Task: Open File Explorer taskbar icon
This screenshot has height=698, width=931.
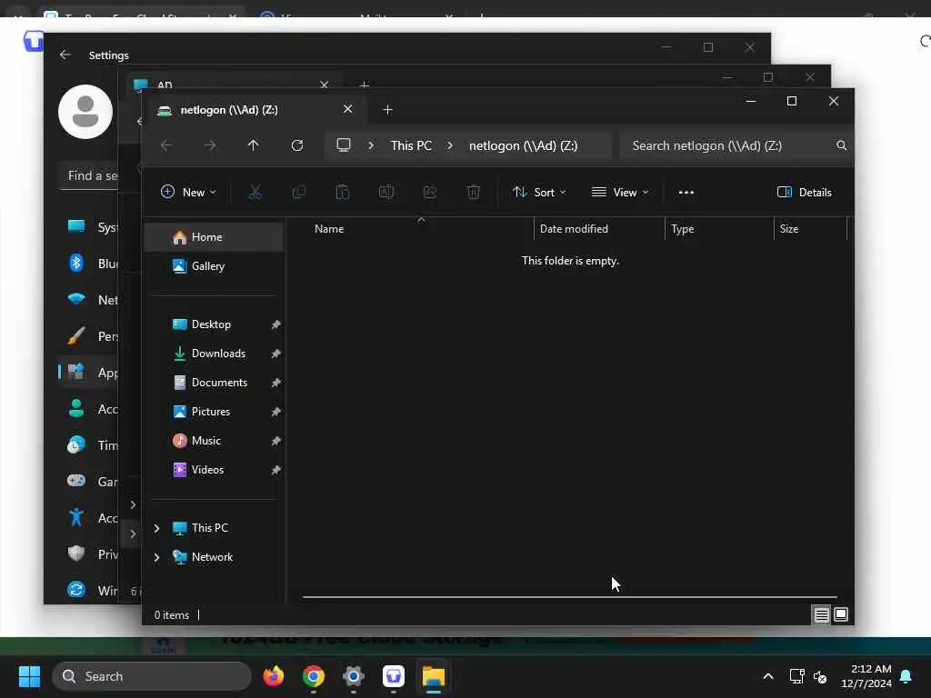Action: [434, 676]
